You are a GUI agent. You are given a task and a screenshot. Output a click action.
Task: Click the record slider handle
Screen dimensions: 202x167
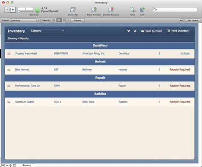19,12
